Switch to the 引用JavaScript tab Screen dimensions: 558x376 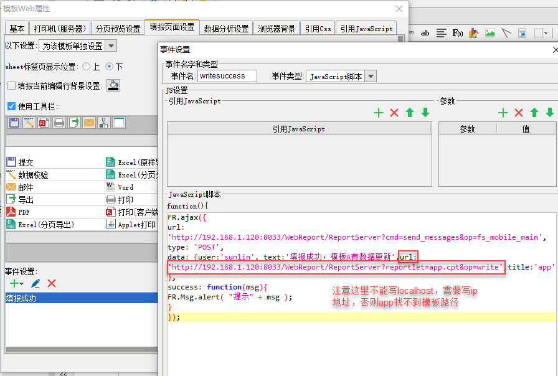tap(366, 29)
